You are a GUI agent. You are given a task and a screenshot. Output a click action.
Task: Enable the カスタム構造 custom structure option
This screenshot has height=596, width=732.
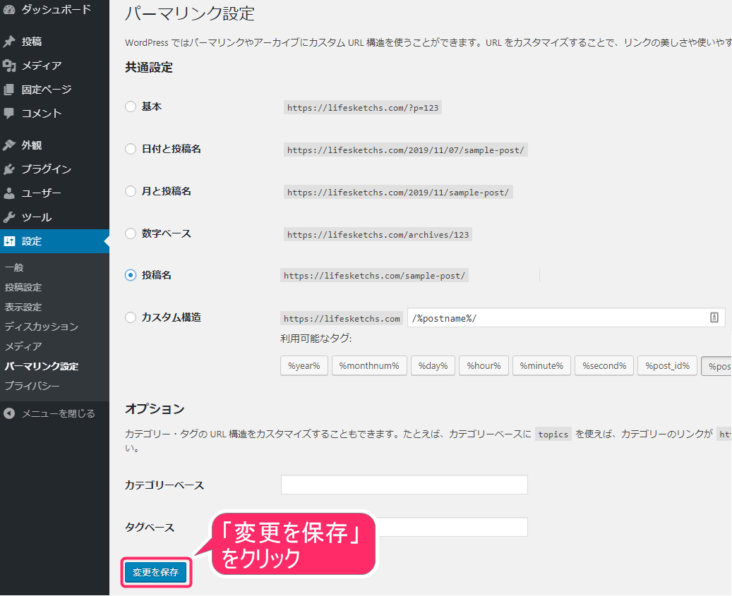click(x=130, y=317)
